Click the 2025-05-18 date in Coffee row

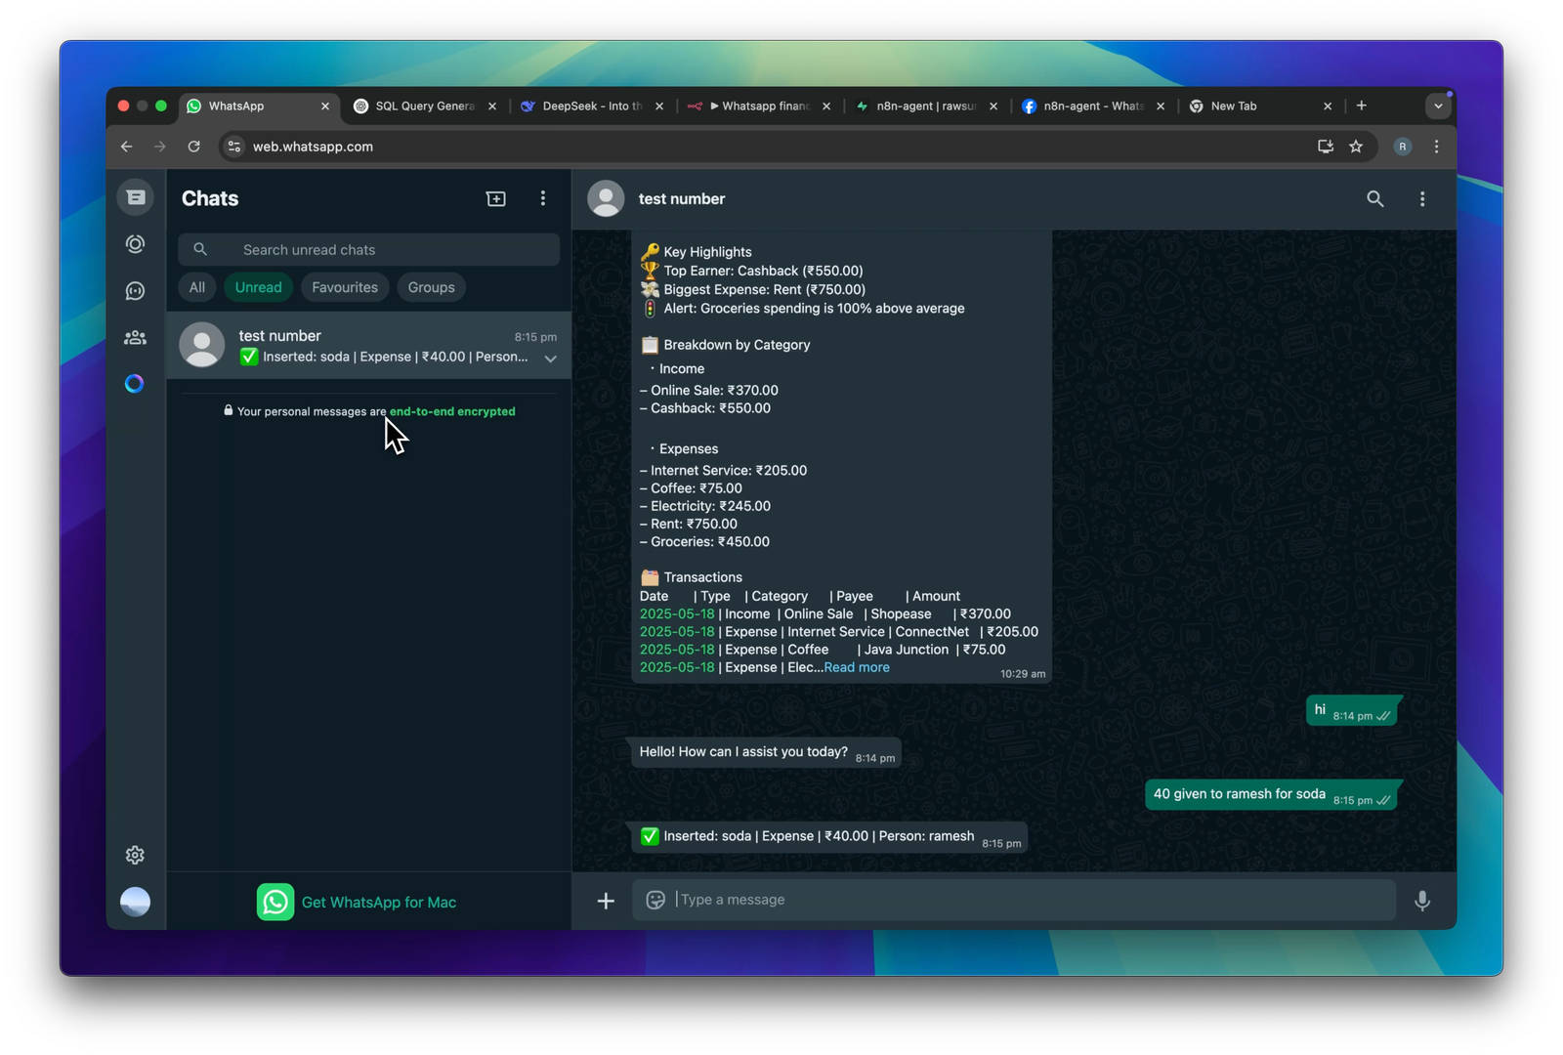pos(677,650)
